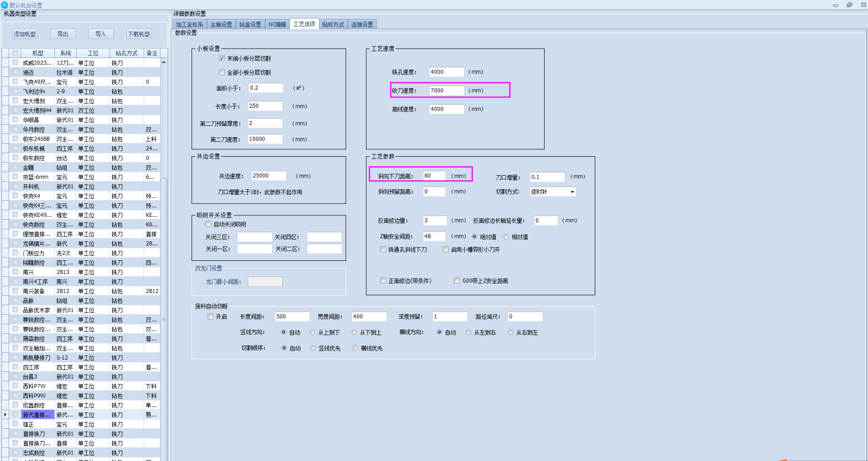
Task: Select 横线优先 cutting order
Action: tap(355, 348)
